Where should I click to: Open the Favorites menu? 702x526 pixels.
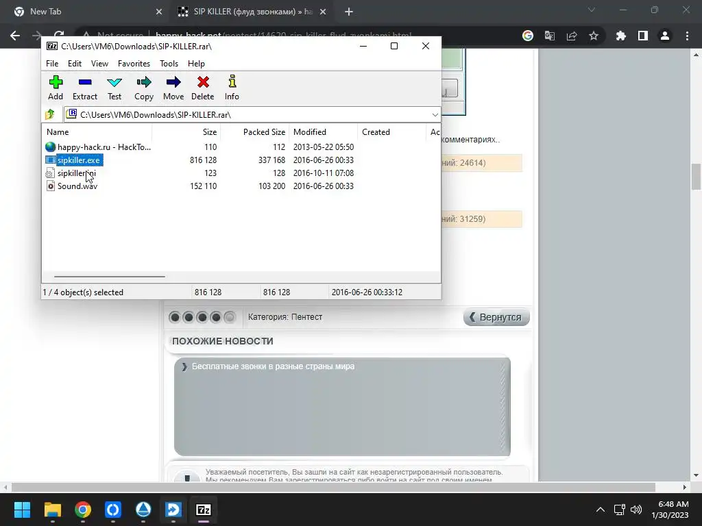pos(134,64)
